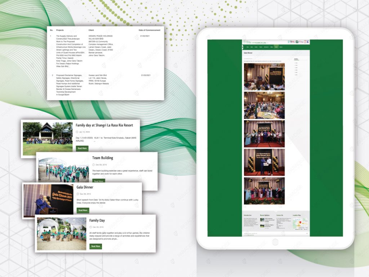
Task: Click the Location Map in tablet page footer
Action: coord(300,223)
